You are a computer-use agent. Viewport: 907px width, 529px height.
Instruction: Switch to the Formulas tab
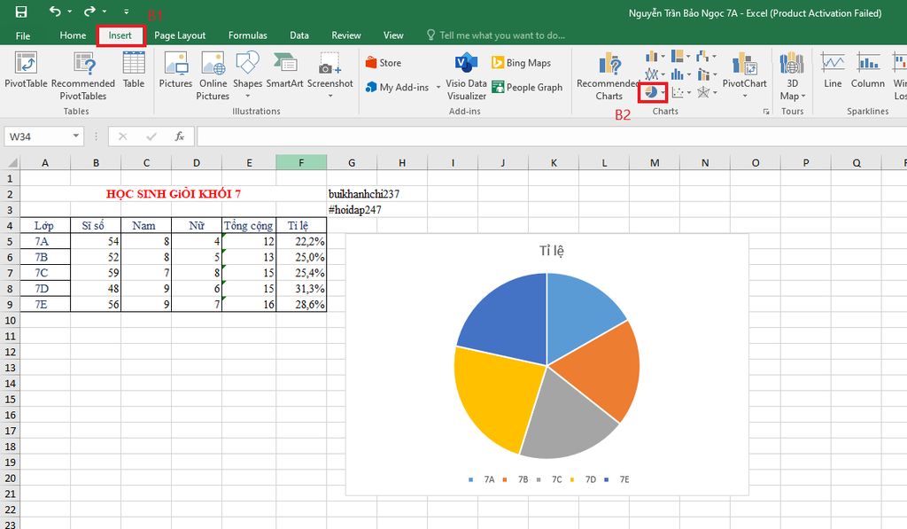pyautogui.click(x=248, y=35)
